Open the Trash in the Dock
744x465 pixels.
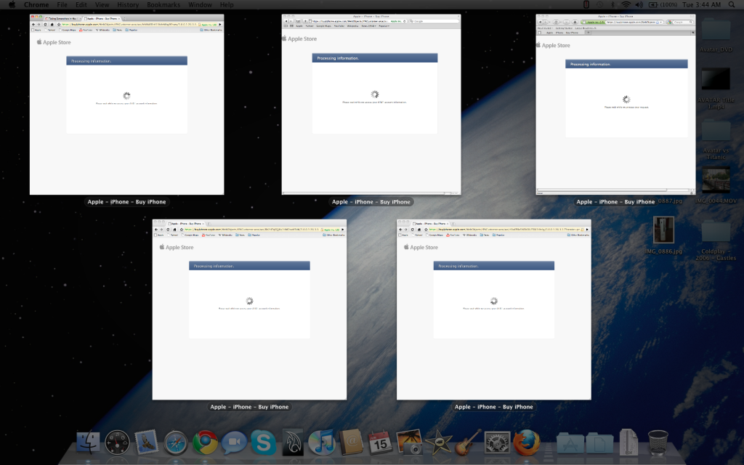658,442
